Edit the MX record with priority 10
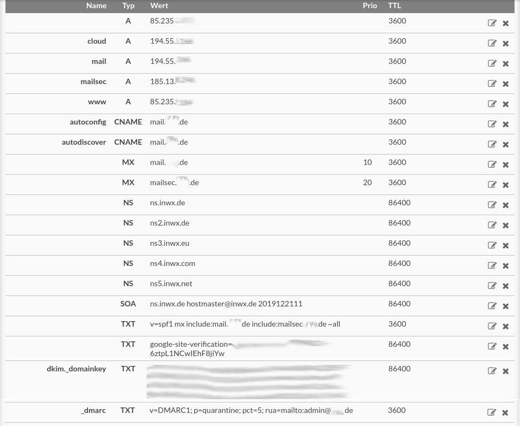The width and height of the screenshot is (520, 426). 492,164
